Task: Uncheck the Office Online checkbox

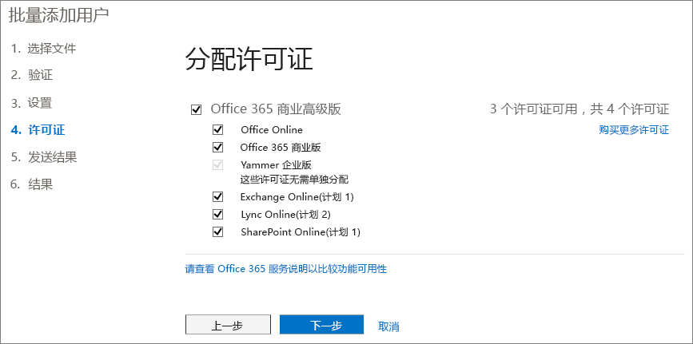Action: click(217, 129)
